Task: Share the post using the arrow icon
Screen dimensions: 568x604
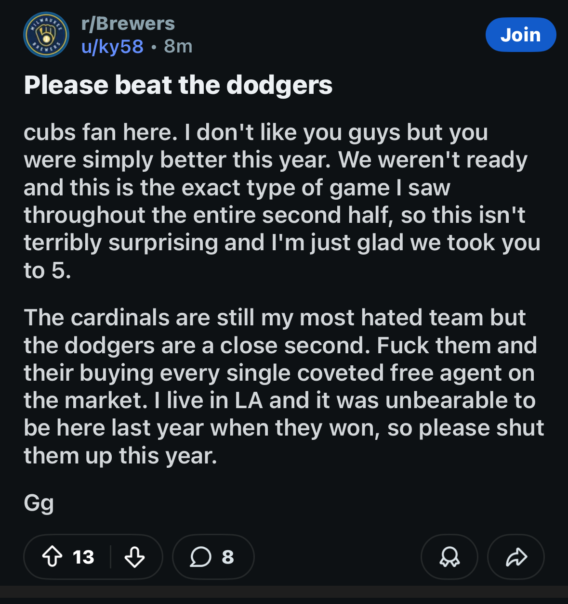Action: pyautogui.click(x=516, y=557)
